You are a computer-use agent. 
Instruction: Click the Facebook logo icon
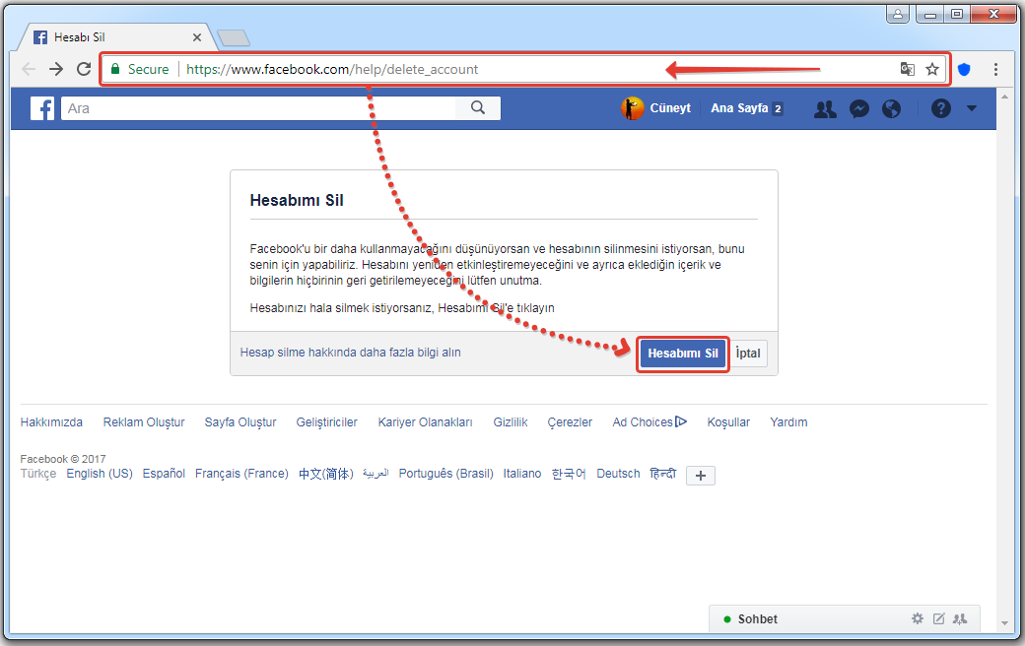[42, 108]
